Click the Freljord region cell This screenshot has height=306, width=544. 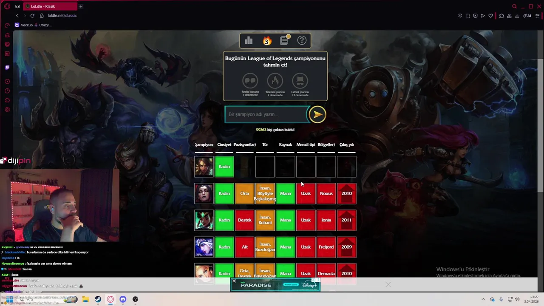(x=326, y=247)
